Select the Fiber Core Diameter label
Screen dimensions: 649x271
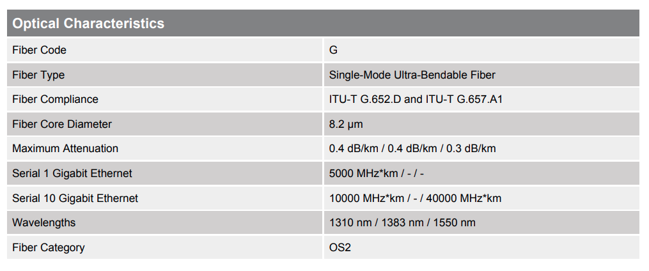(62, 124)
